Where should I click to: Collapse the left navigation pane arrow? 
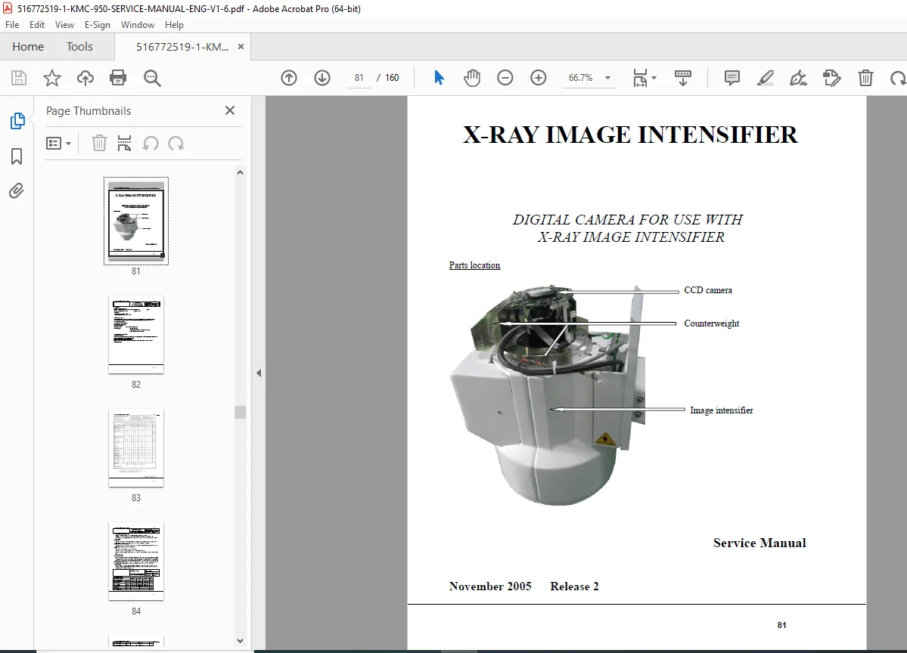(x=259, y=373)
